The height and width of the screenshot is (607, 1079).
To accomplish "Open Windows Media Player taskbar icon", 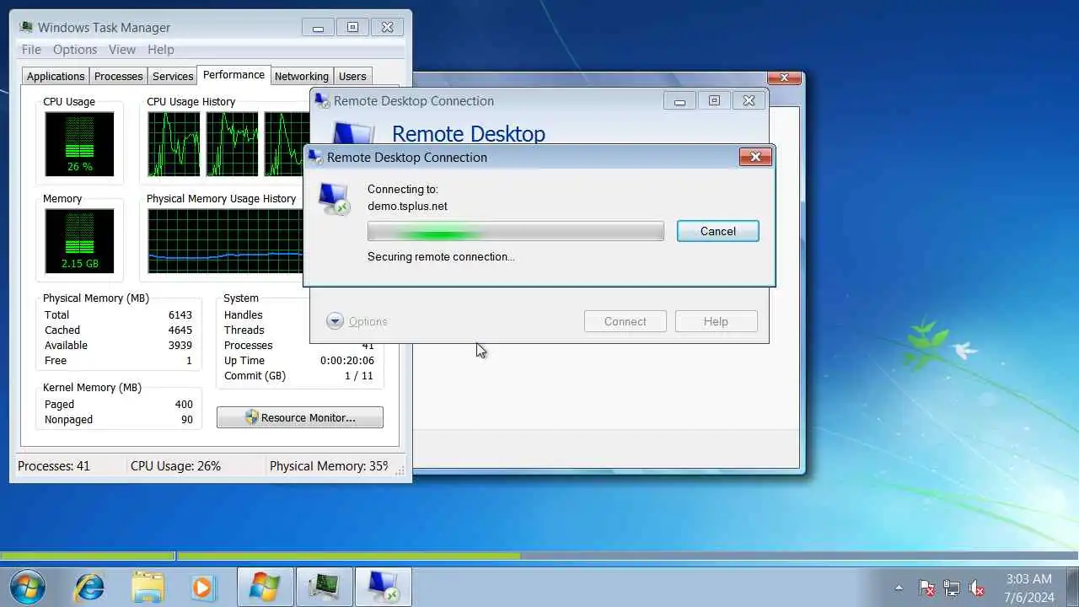I will 203,587.
